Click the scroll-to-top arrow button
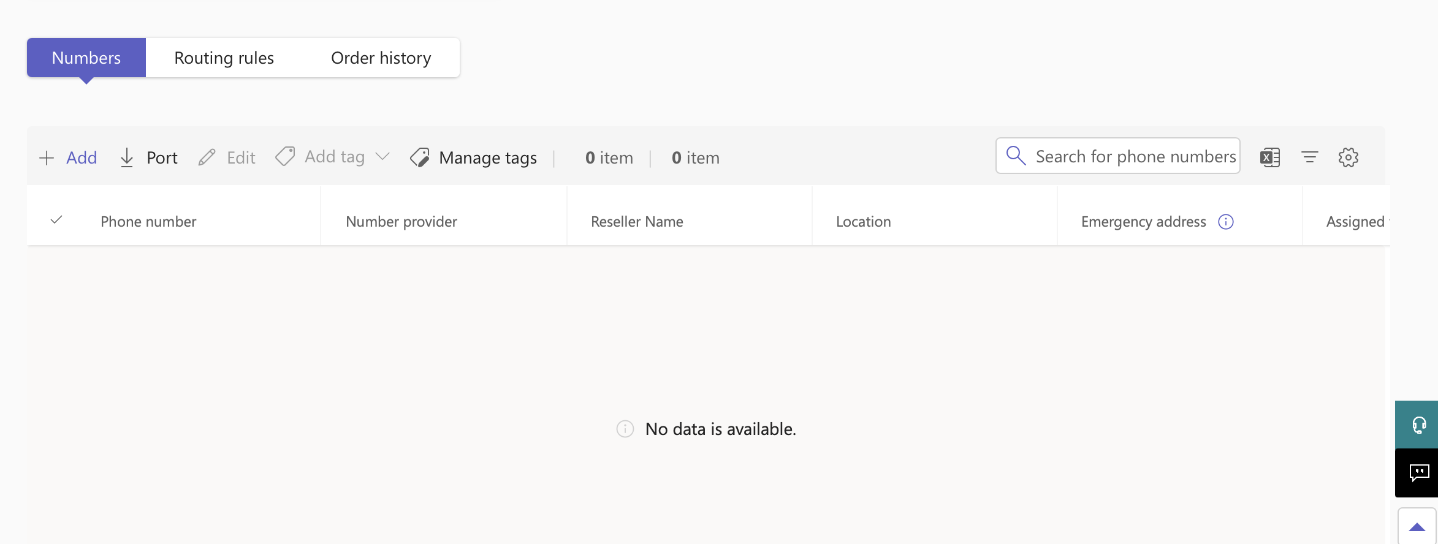Image resolution: width=1438 pixels, height=544 pixels. [x=1417, y=526]
